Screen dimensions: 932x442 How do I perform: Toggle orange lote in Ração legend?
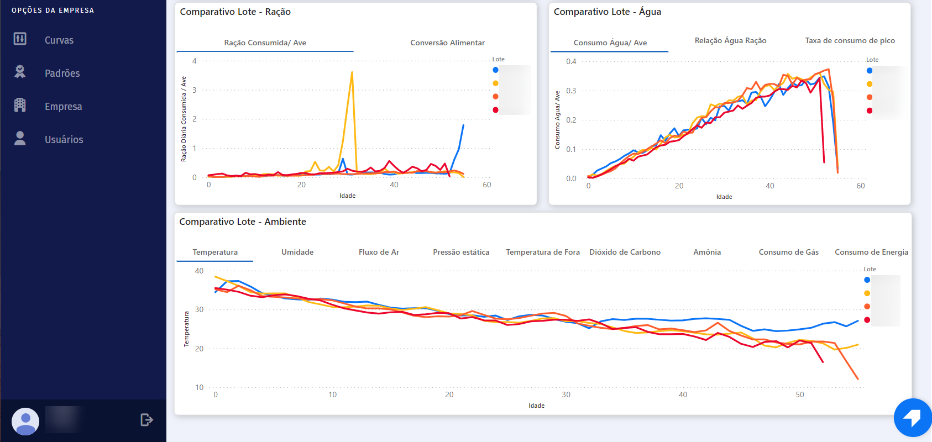pos(495,96)
